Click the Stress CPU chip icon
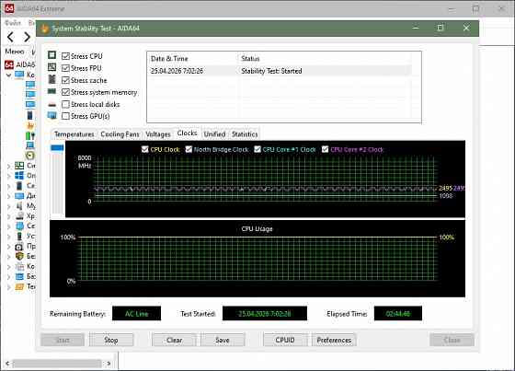The image size is (515, 371). [x=51, y=55]
